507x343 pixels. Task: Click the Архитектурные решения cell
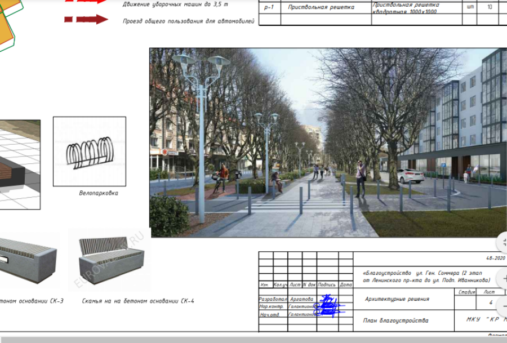pyautogui.click(x=397, y=299)
